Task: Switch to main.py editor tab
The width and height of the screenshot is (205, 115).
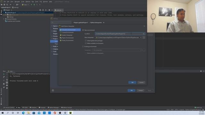Action: point(59,10)
